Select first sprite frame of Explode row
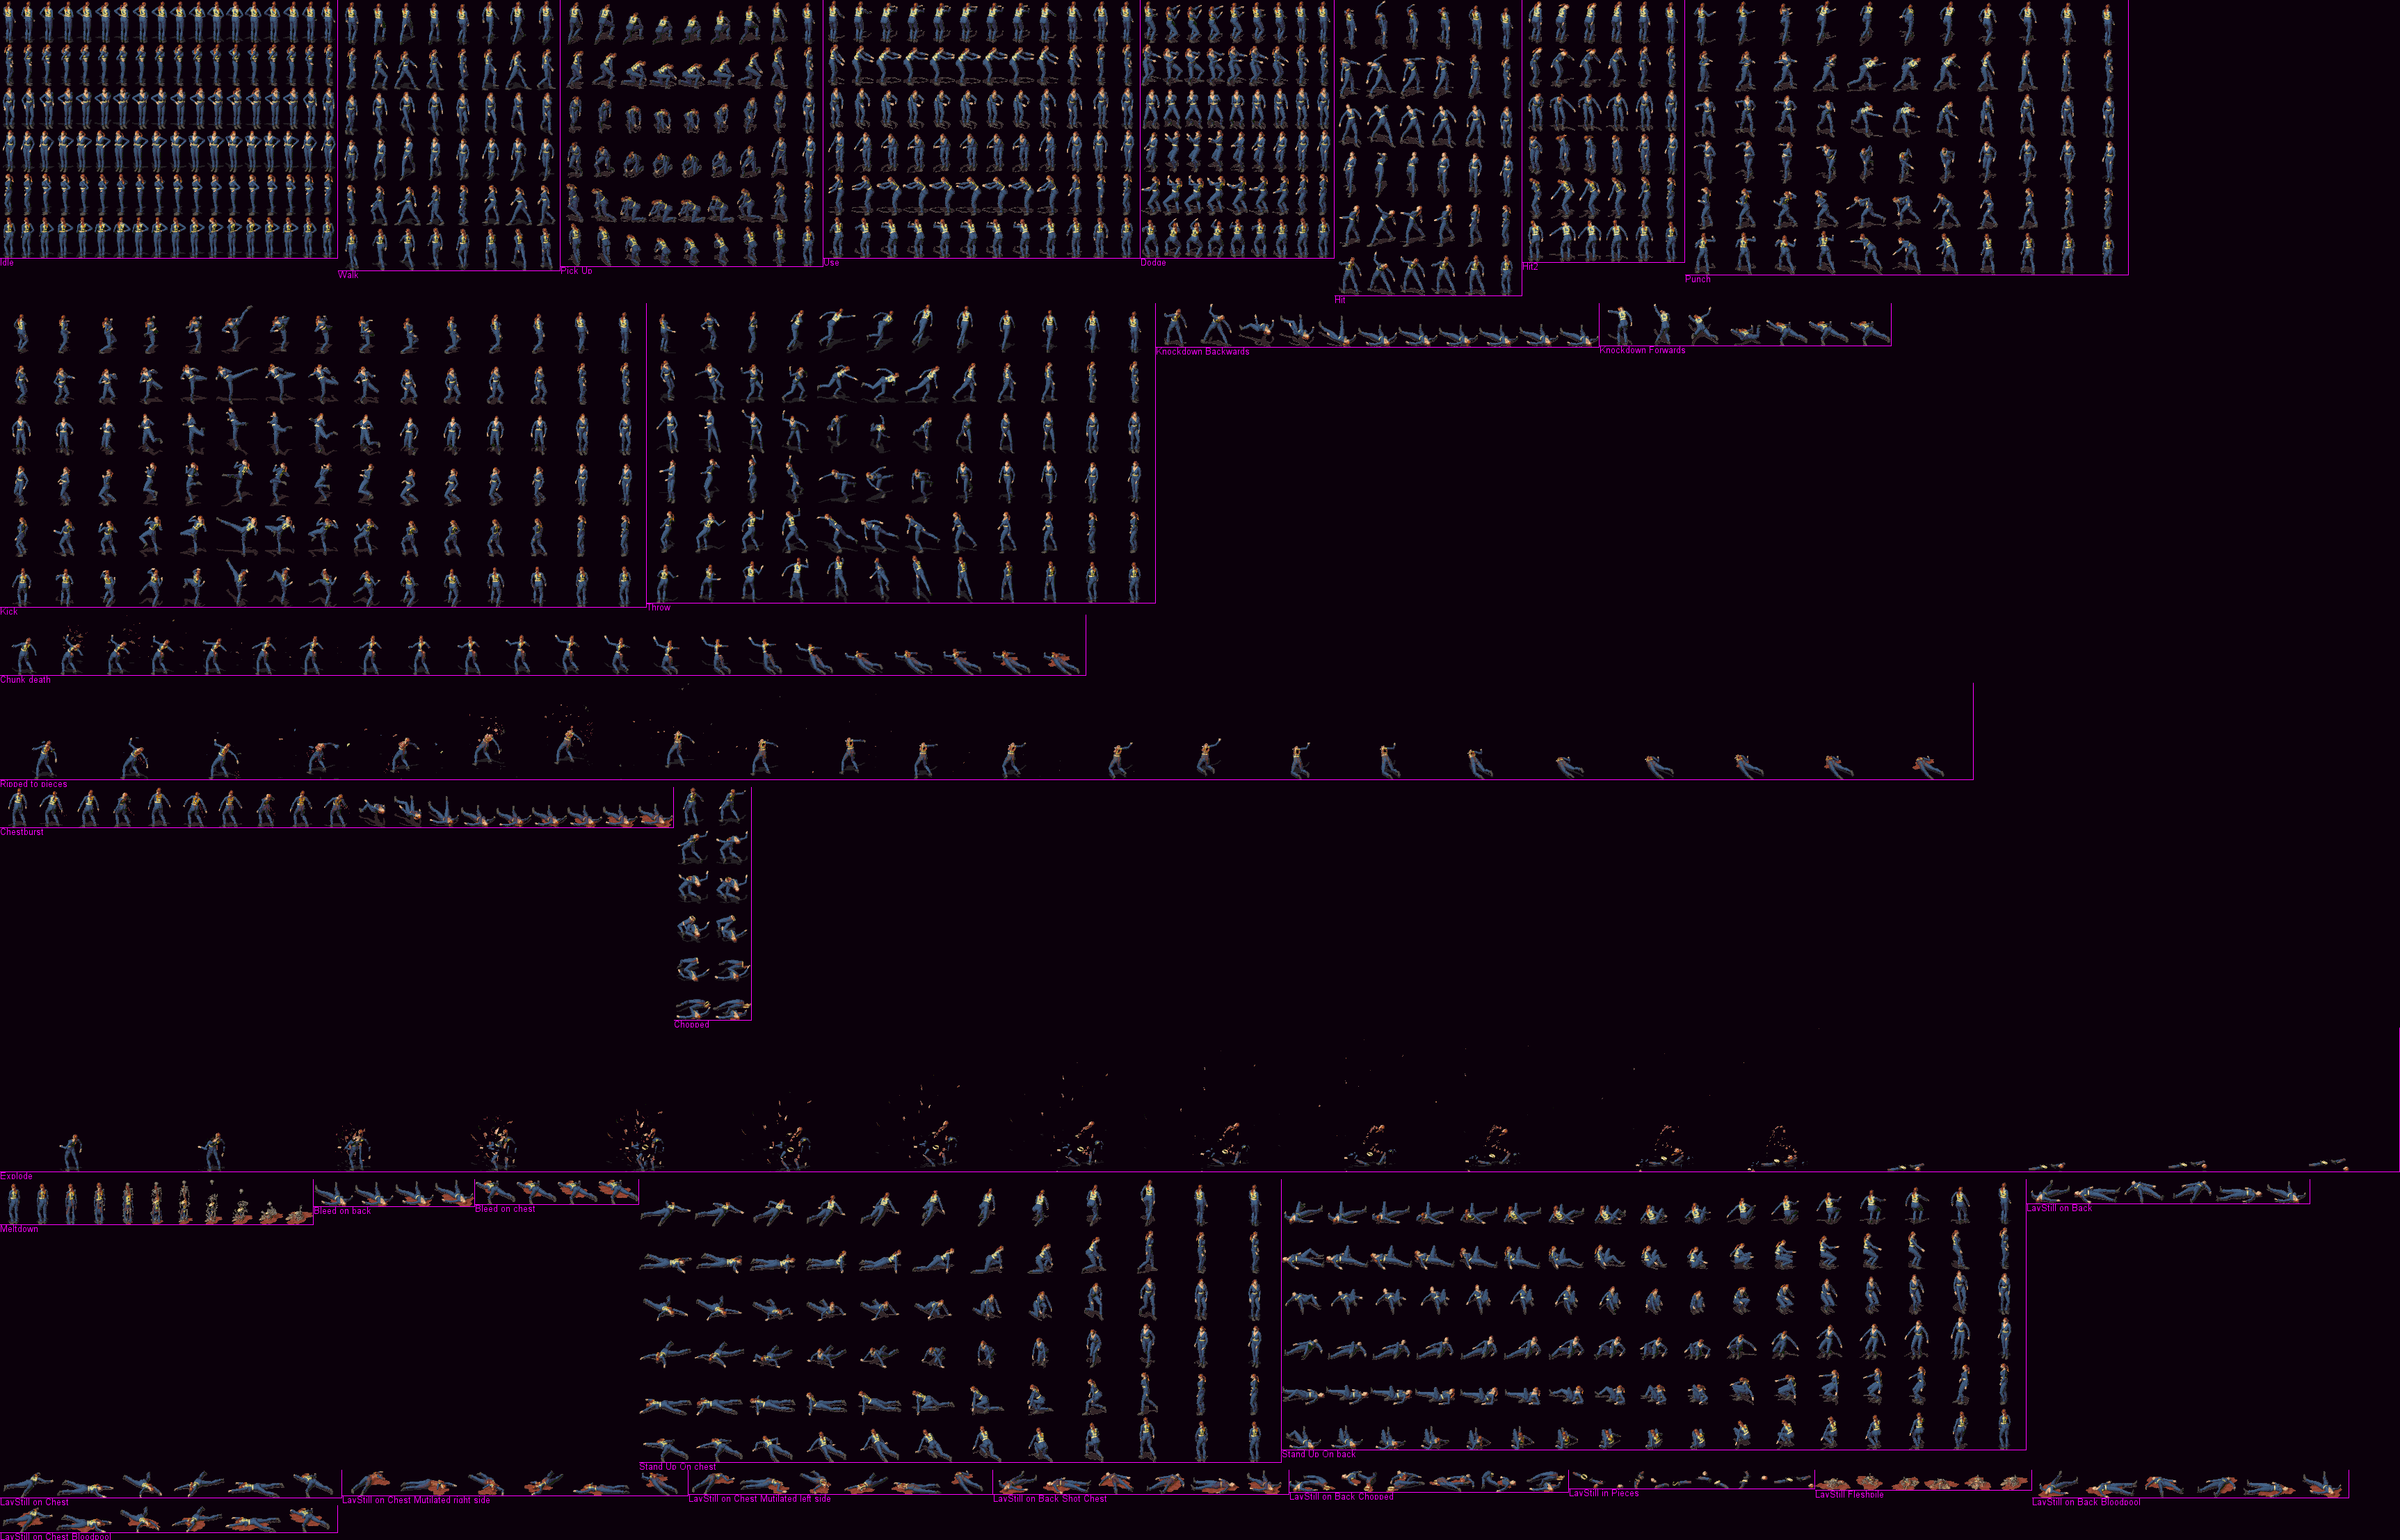 click(71, 1152)
